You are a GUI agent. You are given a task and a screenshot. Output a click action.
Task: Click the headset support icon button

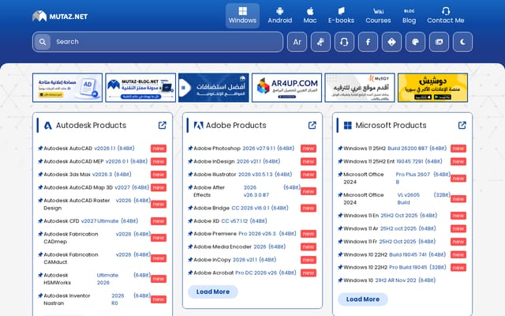[x=344, y=42]
